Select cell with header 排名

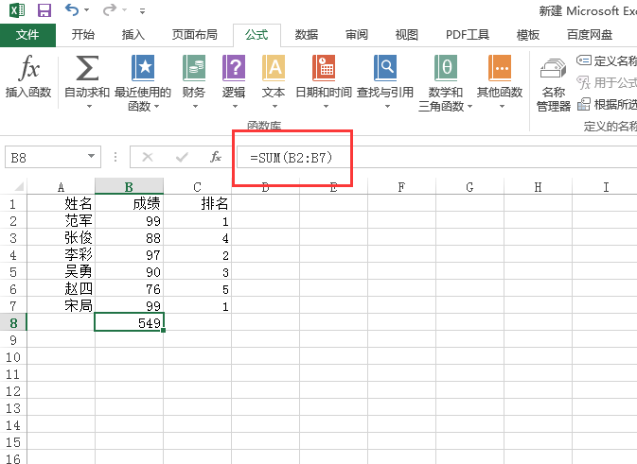click(198, 203)
